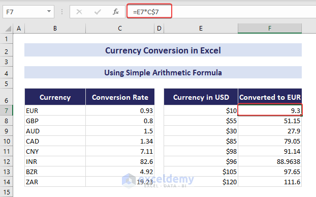Click the 0.93 conversion rate cell
The height and width of the screenshot is (197, 316).
[x=120, y=110]
